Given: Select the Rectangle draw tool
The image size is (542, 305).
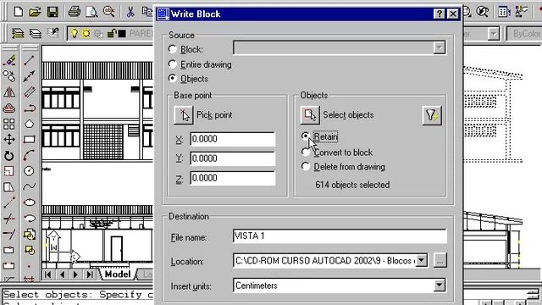Looking at the screenshot, I should (30, 140).
